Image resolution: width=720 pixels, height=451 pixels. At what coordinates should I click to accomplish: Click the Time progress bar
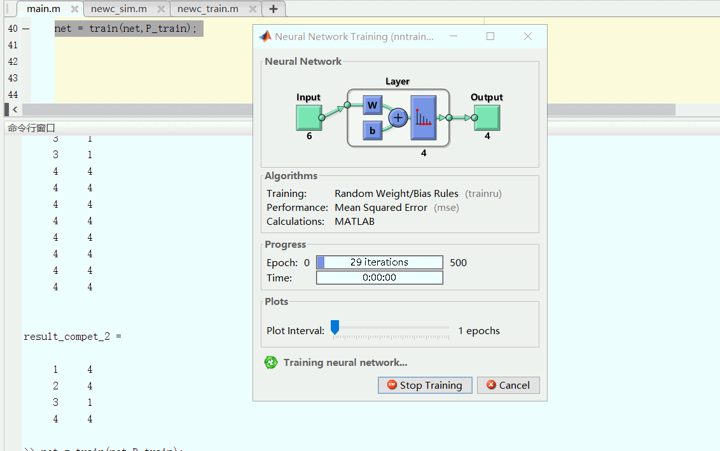(x=379, y=278)
